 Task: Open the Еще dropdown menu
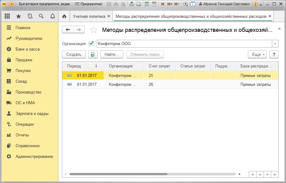point(257,55)
